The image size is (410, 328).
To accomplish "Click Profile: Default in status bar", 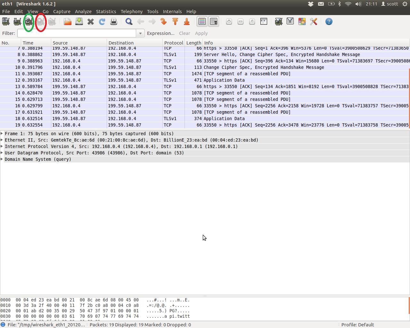I will (357, 325).
